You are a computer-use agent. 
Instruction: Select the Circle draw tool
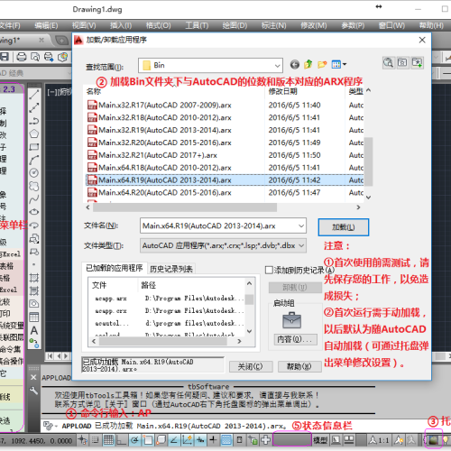[x=34, y=172]
